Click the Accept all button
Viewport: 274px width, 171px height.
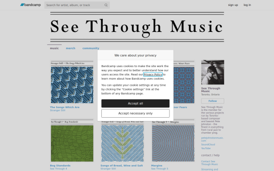click(x=136, y=104)
